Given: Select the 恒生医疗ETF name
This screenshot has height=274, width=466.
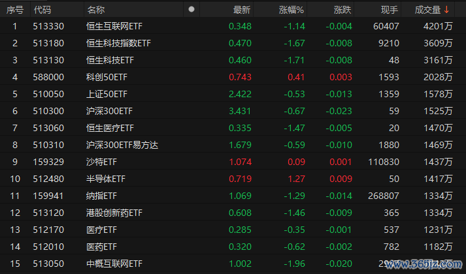Looking at the screenshot, I should 110,128.
